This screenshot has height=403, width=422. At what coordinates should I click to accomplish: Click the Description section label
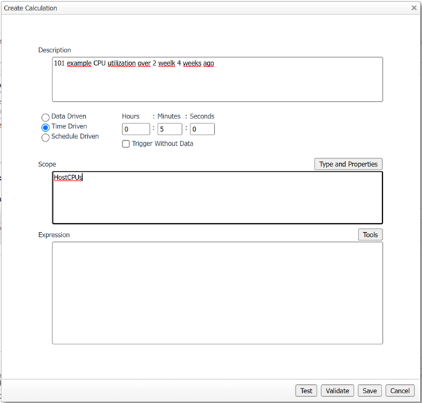click(54, 50)
